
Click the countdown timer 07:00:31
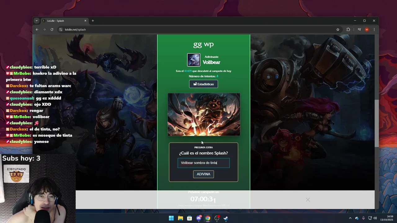point(203,199)
